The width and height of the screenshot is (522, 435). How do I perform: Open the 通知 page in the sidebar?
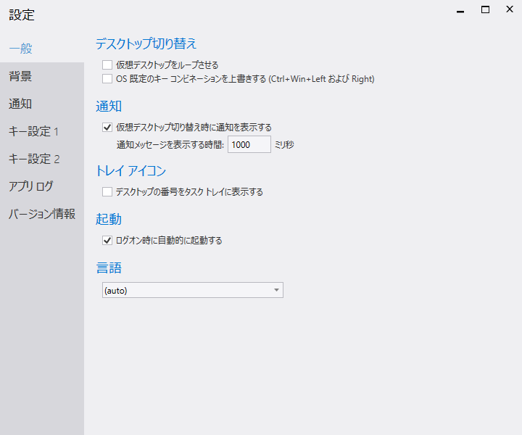[x=20, y=104]
